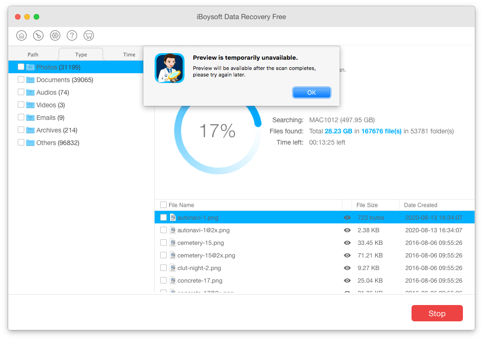Click the Videos folder icon
This screenshot has height=340, width=483.
30,105
